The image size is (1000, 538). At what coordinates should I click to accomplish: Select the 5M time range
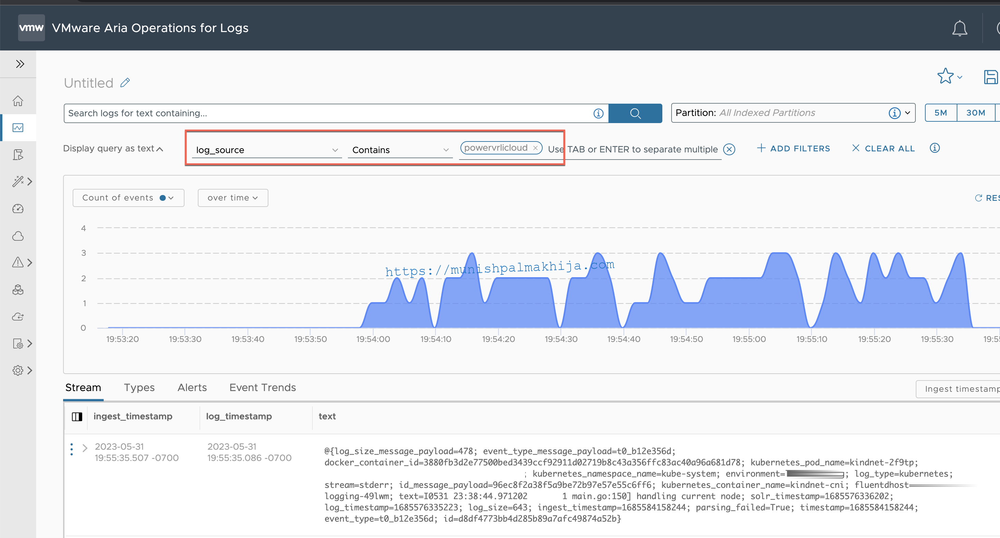pos(941,113)
